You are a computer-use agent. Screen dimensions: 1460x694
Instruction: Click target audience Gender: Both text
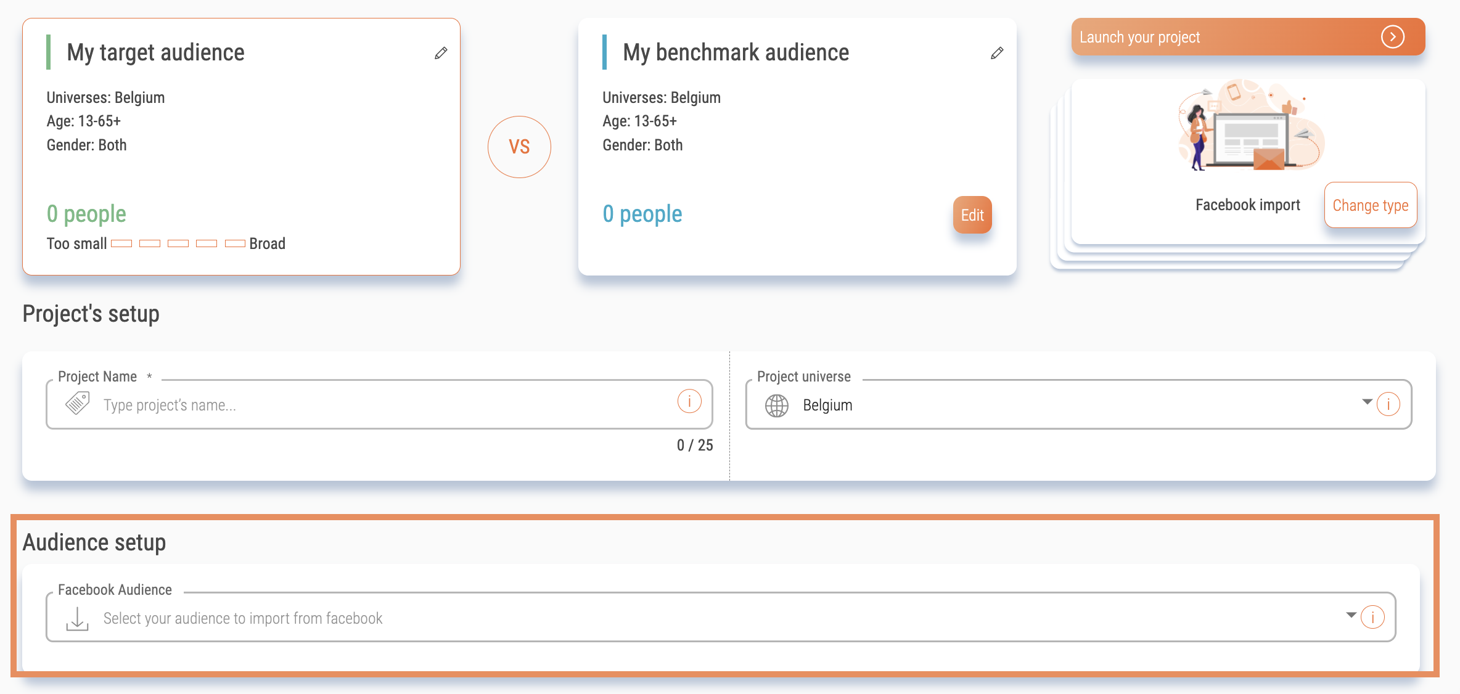pos(87,145)
